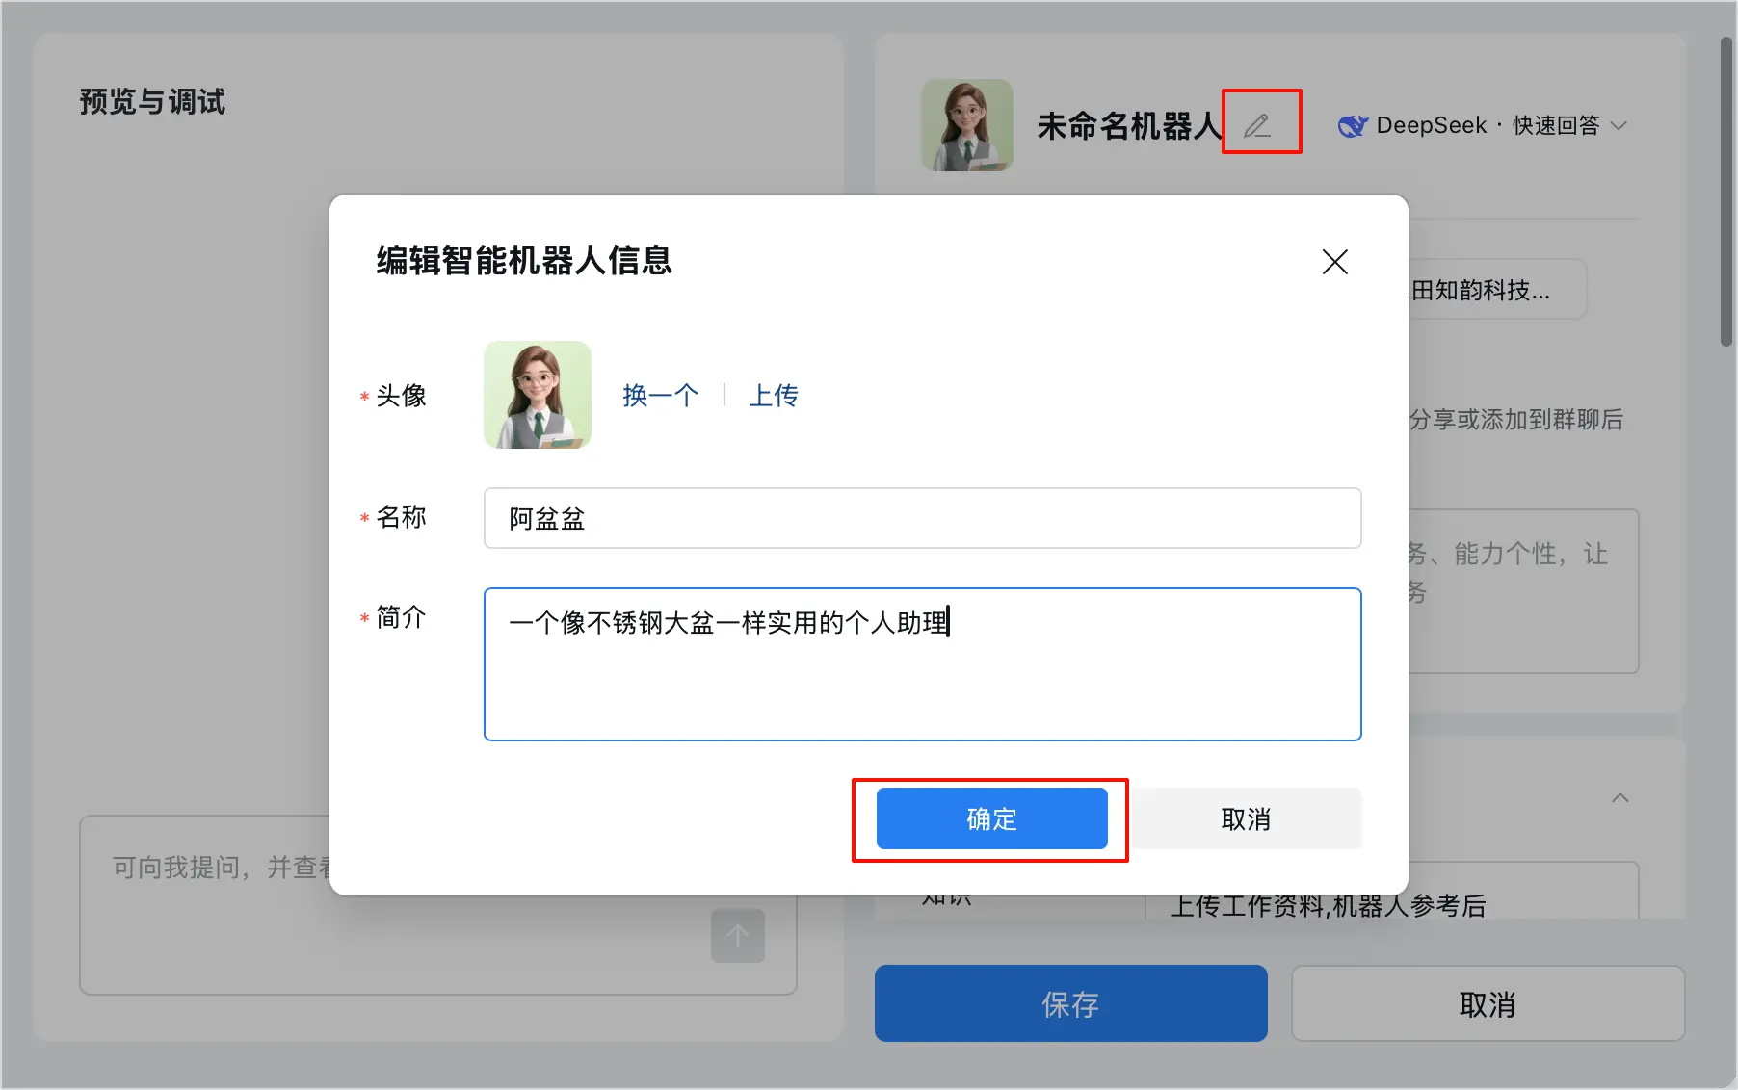Select the 名称 field containing 阿盆盆

pos(921,518)
